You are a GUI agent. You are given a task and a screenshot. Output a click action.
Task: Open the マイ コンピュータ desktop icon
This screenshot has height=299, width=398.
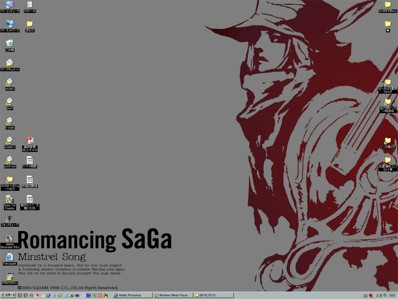(x=10, y=7)
